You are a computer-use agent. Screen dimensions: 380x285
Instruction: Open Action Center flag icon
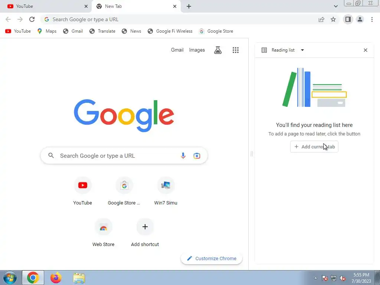click(324, 278)
